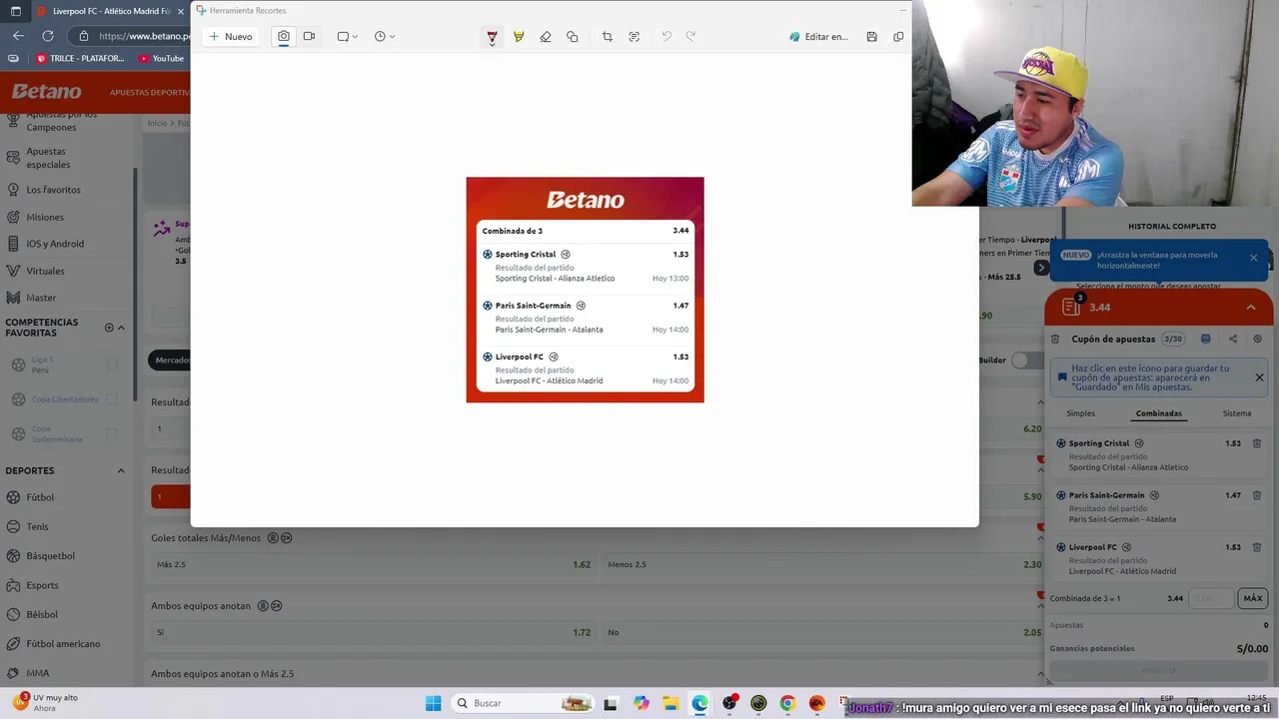Viewport: 1279px width, 719px height.
Task: Remove the Paris Saint-Germain bet
Action: (x=1257, y=495)
